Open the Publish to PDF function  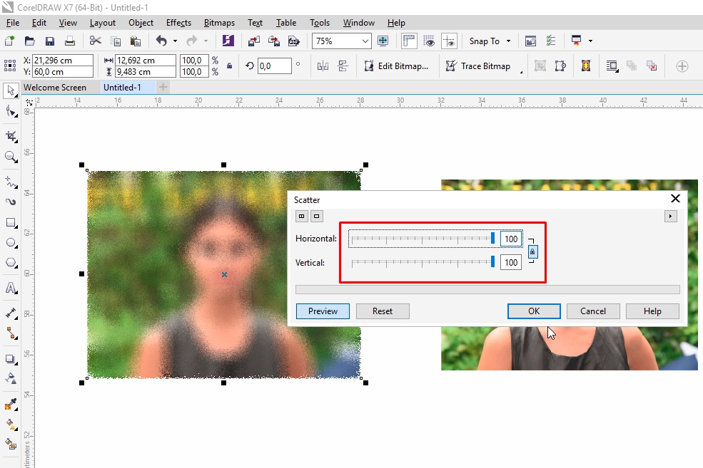tap(293, 41)
